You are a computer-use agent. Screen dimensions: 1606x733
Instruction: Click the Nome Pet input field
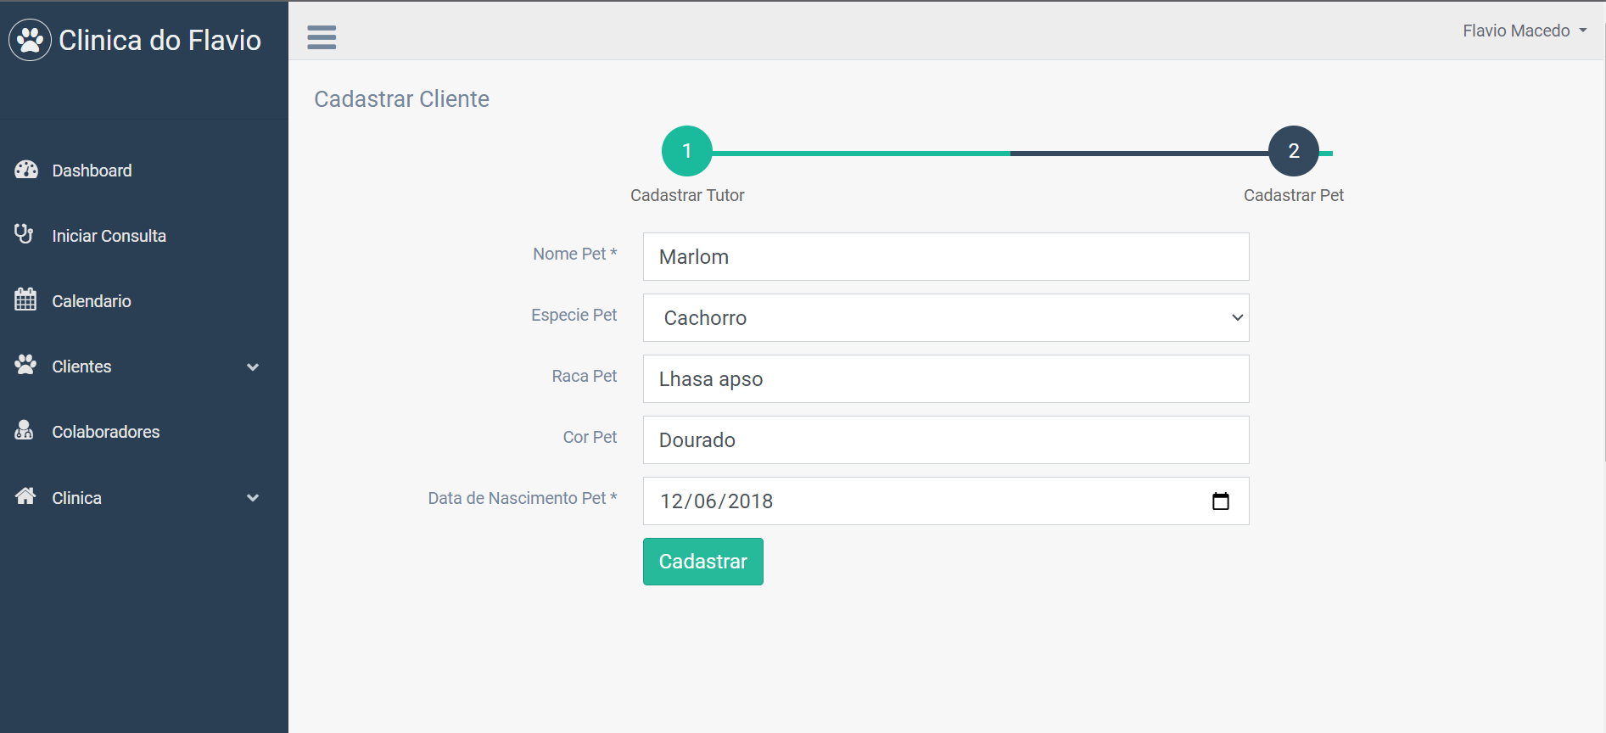[x=945, y=257]
